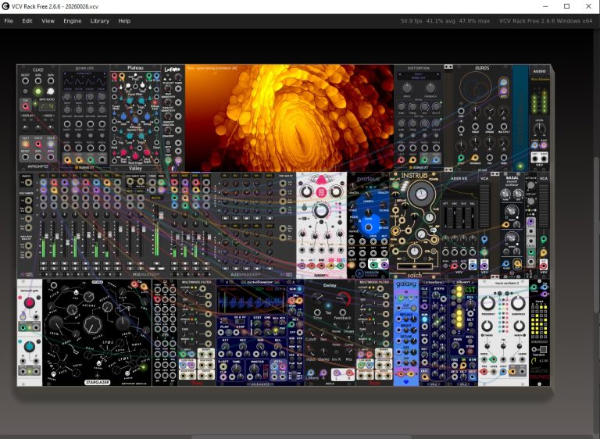Open the File menu

(9, 21)
